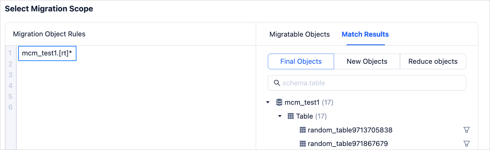Screen dimensions: 490x150
Task: Click the grid icon beside Table (17)
Action: pyautogui.click(x=291, y=116)
